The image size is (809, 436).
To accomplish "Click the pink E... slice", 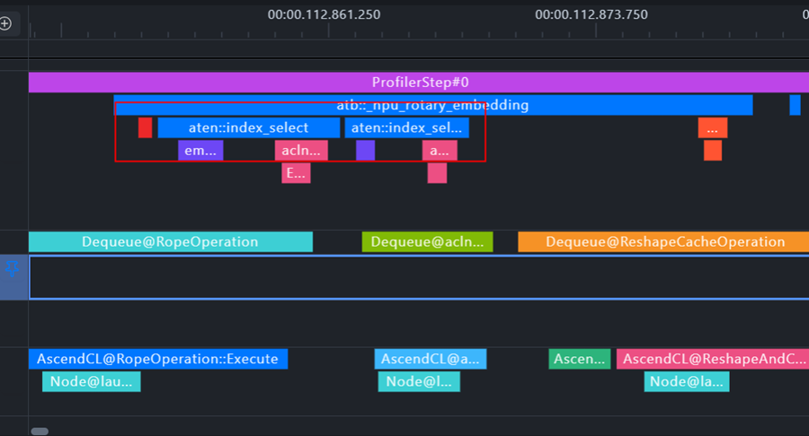I will tap(296, 173).
